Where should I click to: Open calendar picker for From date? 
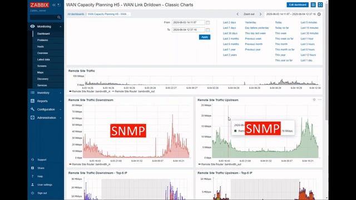click(x=207, y=22)
